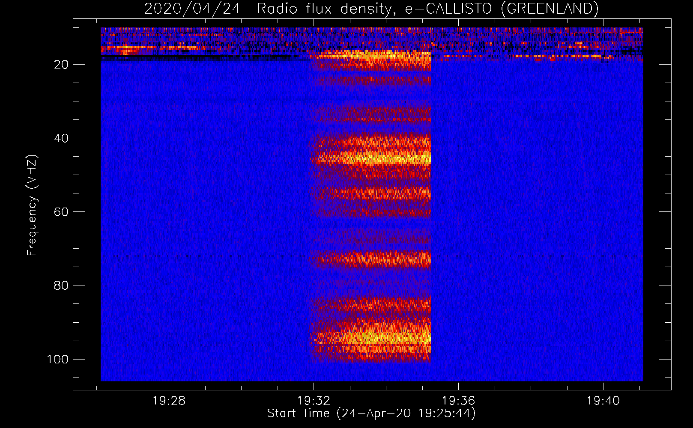Viewport: 693px width, 428px height.
Task: Click the 19:32 time tick label
Action: [314, 401]
